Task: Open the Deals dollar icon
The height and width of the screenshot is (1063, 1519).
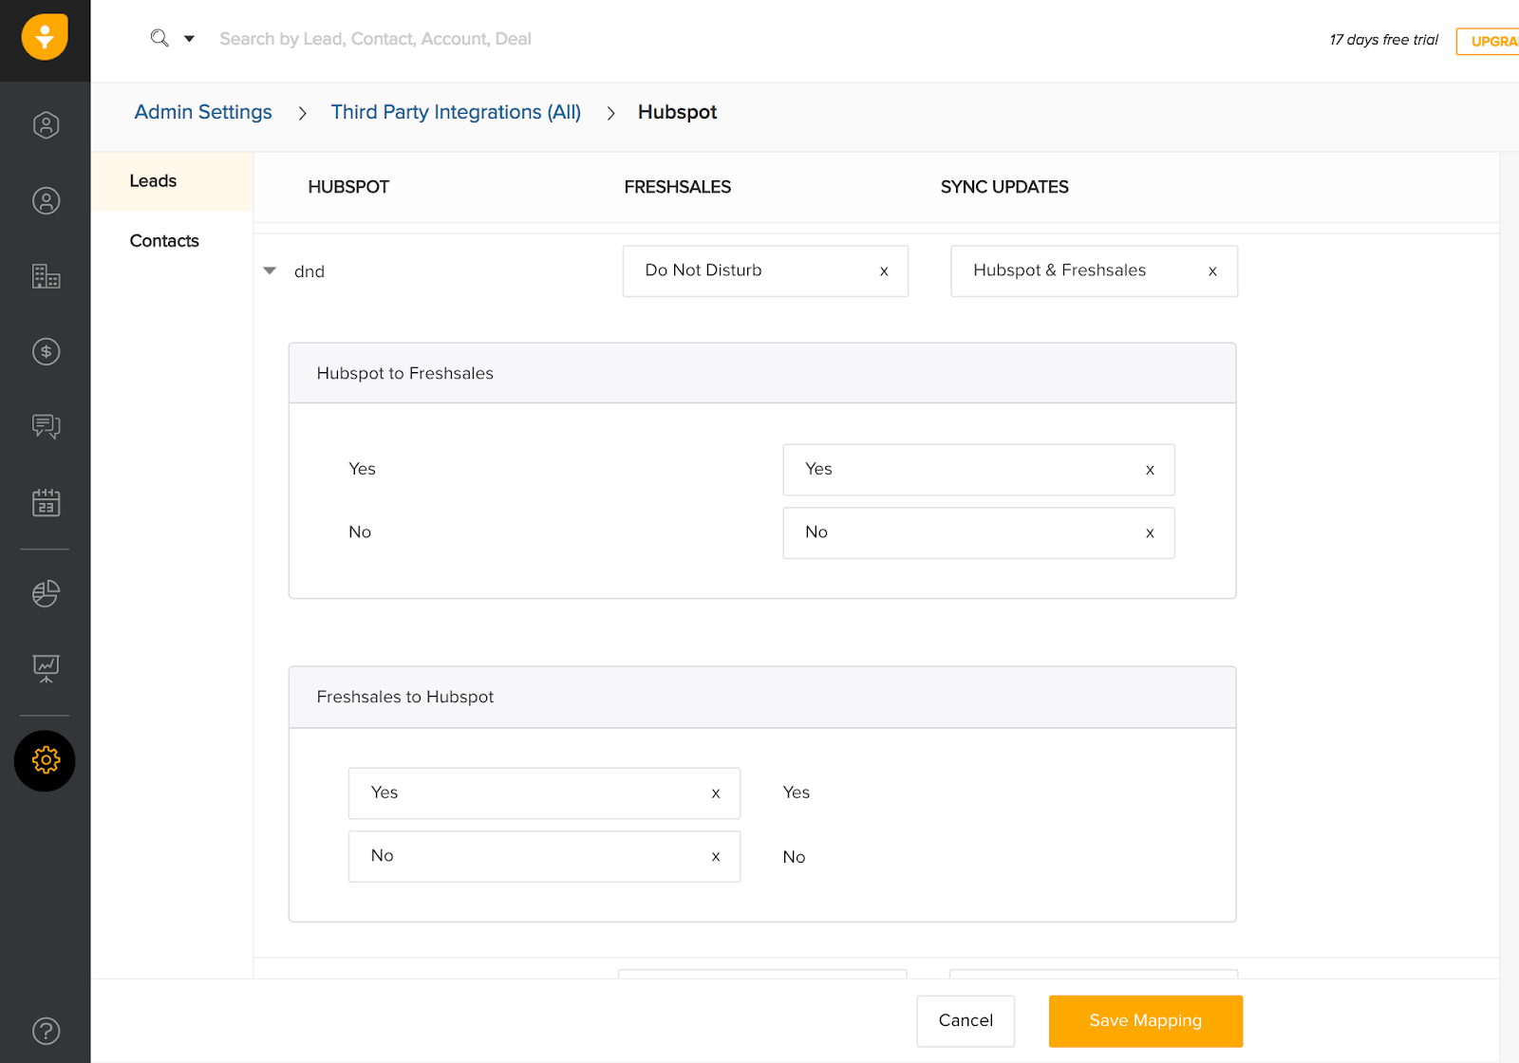Action: click(x=46, y=352)
